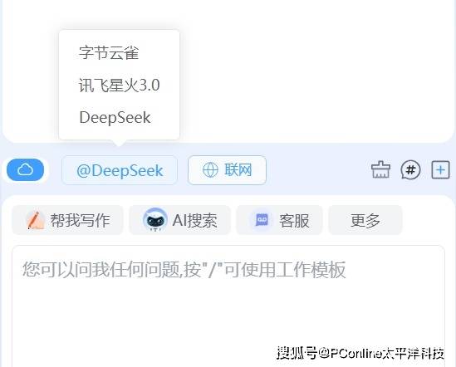Click the purple chat icon beside 客服
This screenshot has width=456, height=367.
pos(262,220)
